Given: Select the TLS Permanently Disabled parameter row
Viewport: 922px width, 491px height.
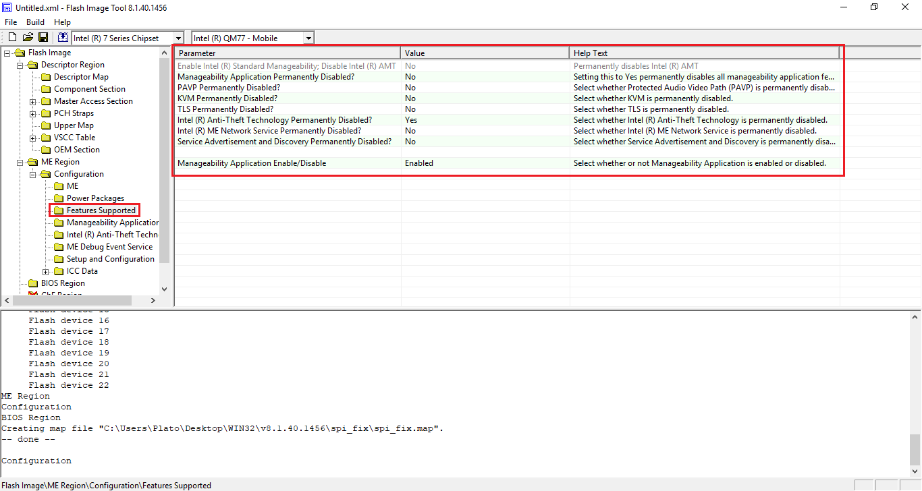Looking at the screenshot, I should click(508, 109).
